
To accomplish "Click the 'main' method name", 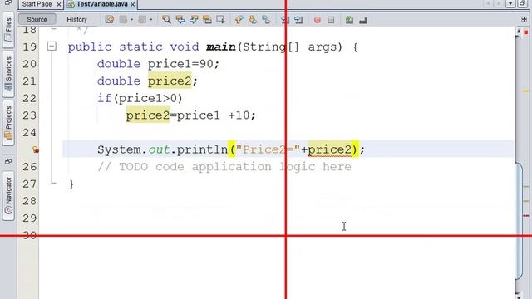I will coord(221,47).
